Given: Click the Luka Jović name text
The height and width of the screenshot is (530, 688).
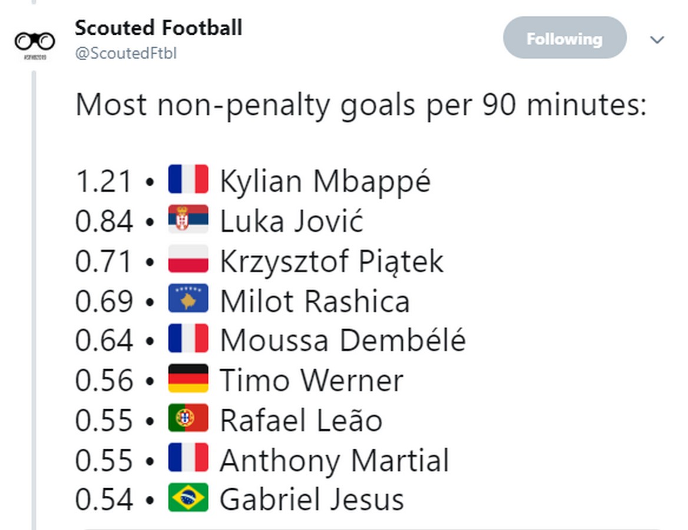Looking at the screenshot, I should click(x=292, y=221).
